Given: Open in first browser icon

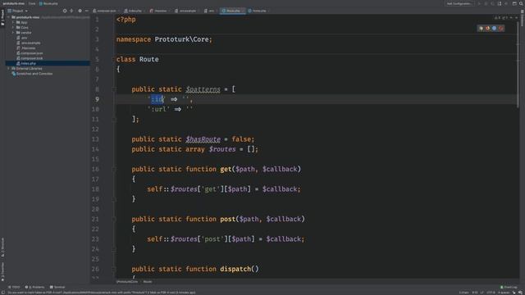Looking at the screenshot, I should click(x=482, y=29).
